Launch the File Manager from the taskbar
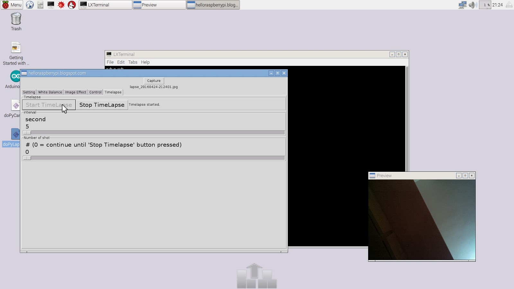The image size is (514, 289). [x=40, y=5]
